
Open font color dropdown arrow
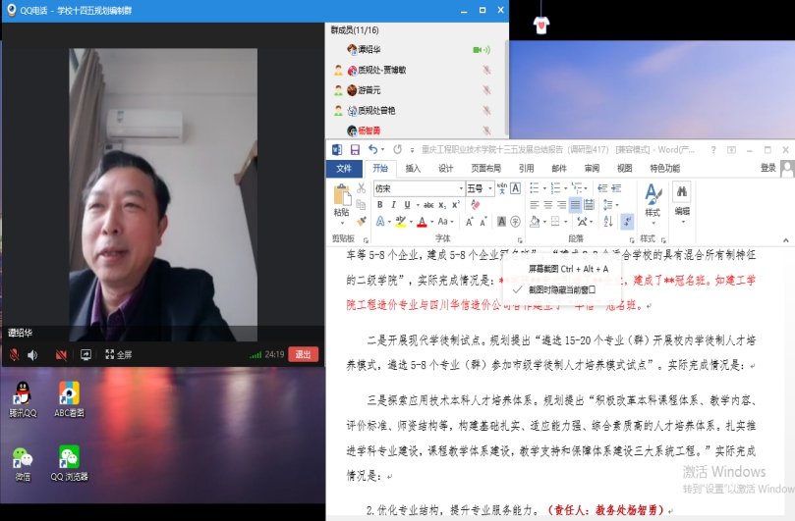(x=432, y=222)
